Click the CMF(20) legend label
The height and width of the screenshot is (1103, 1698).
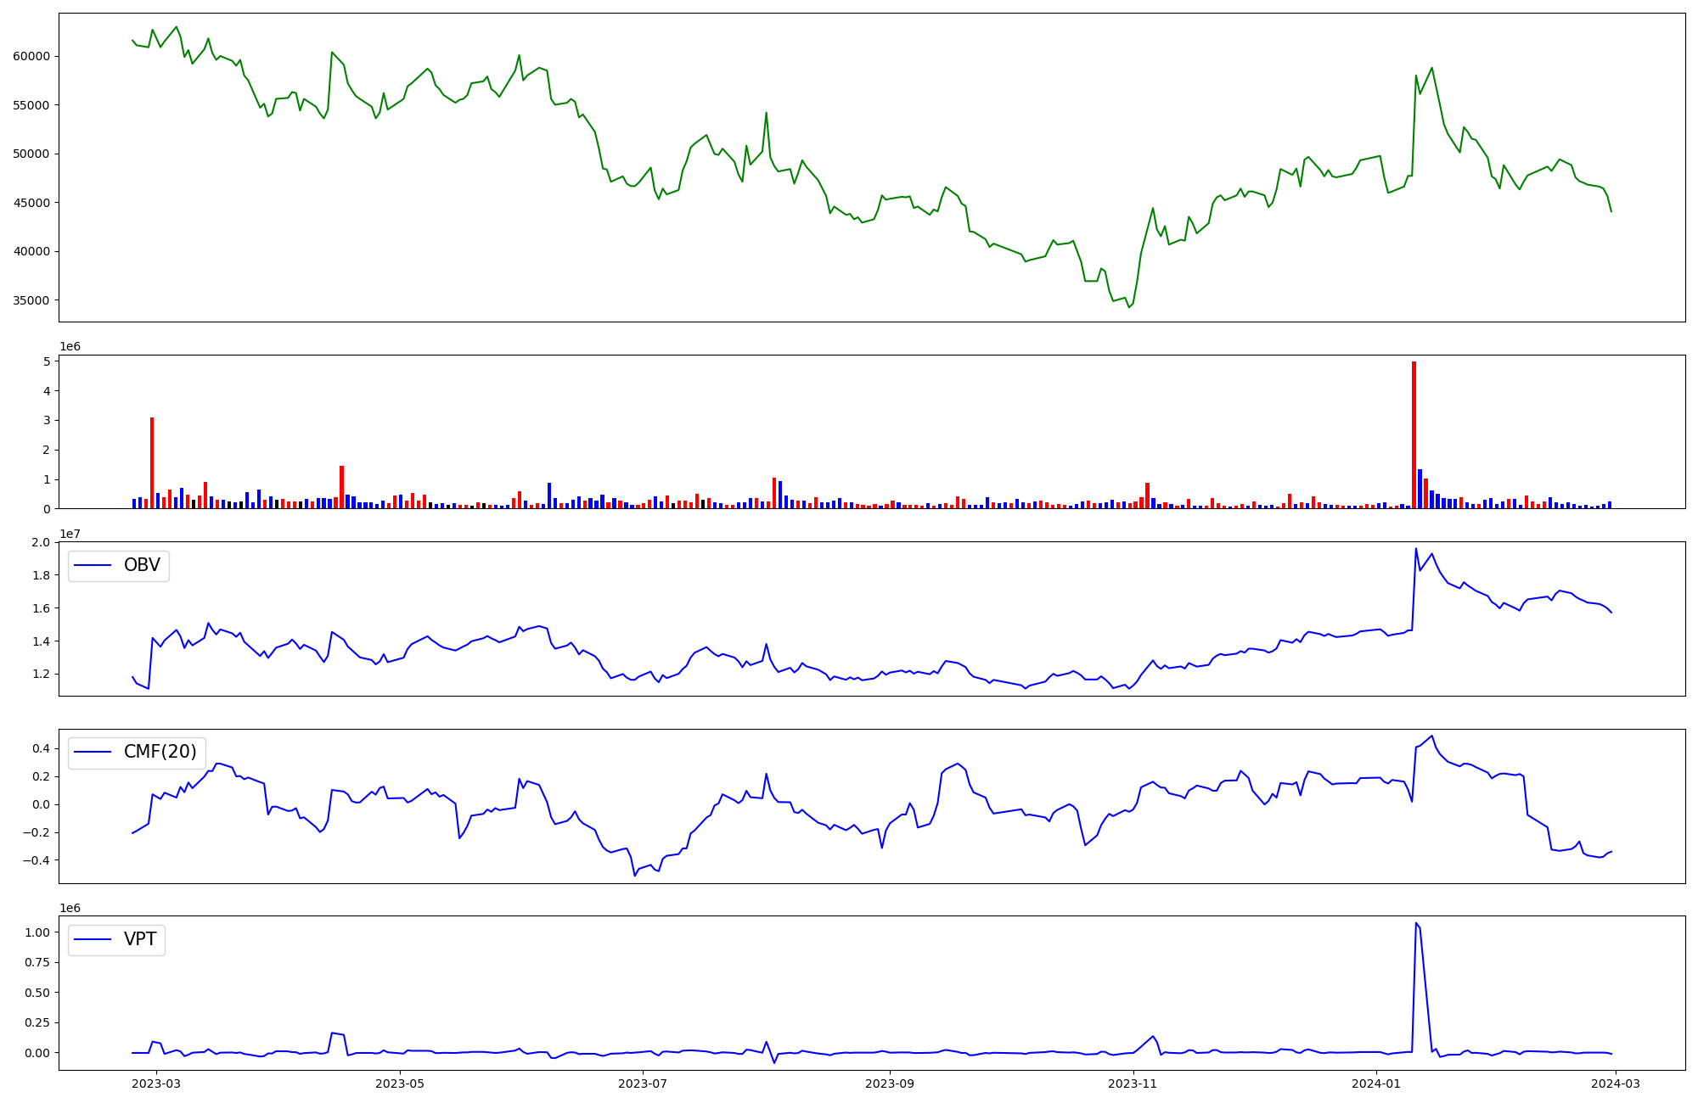[x=160, y=752]
